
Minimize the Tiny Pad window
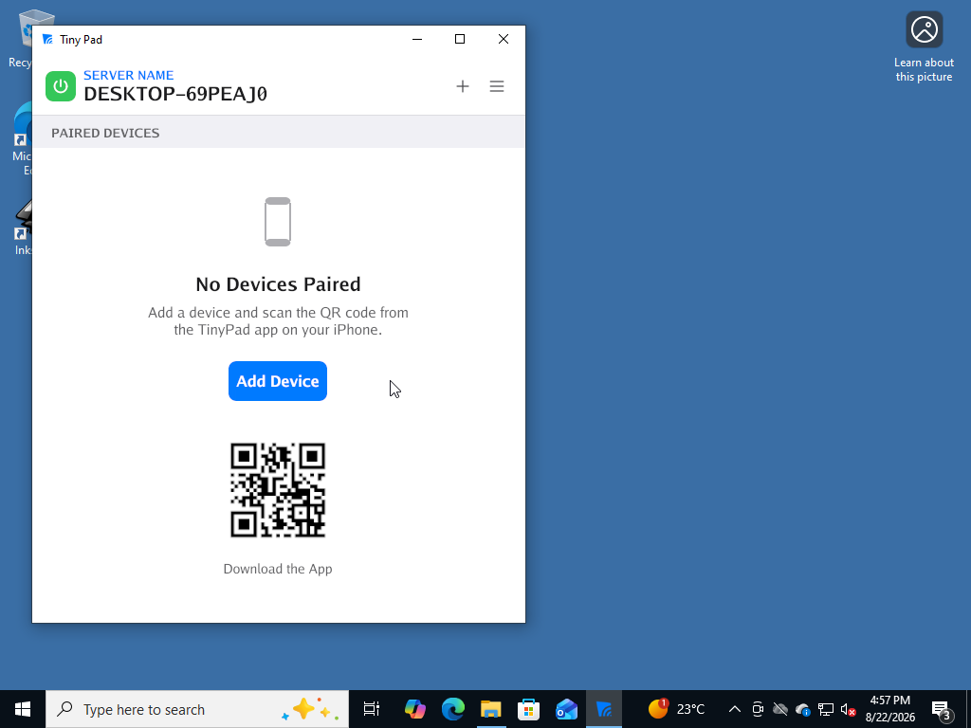(417, 39)
